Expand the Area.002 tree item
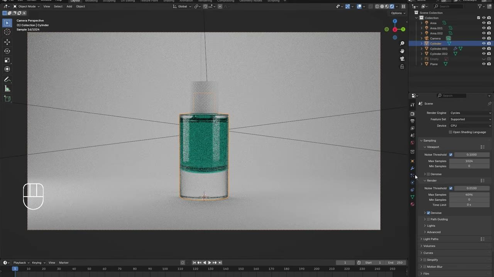Viewport: 494px width, 277px height. point(421,33)
